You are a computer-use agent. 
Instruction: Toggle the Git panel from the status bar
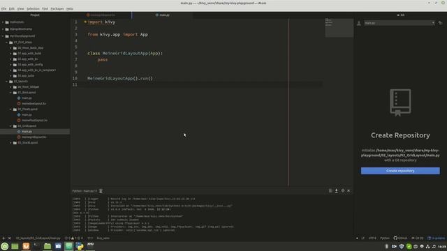(x=417, y=238)
